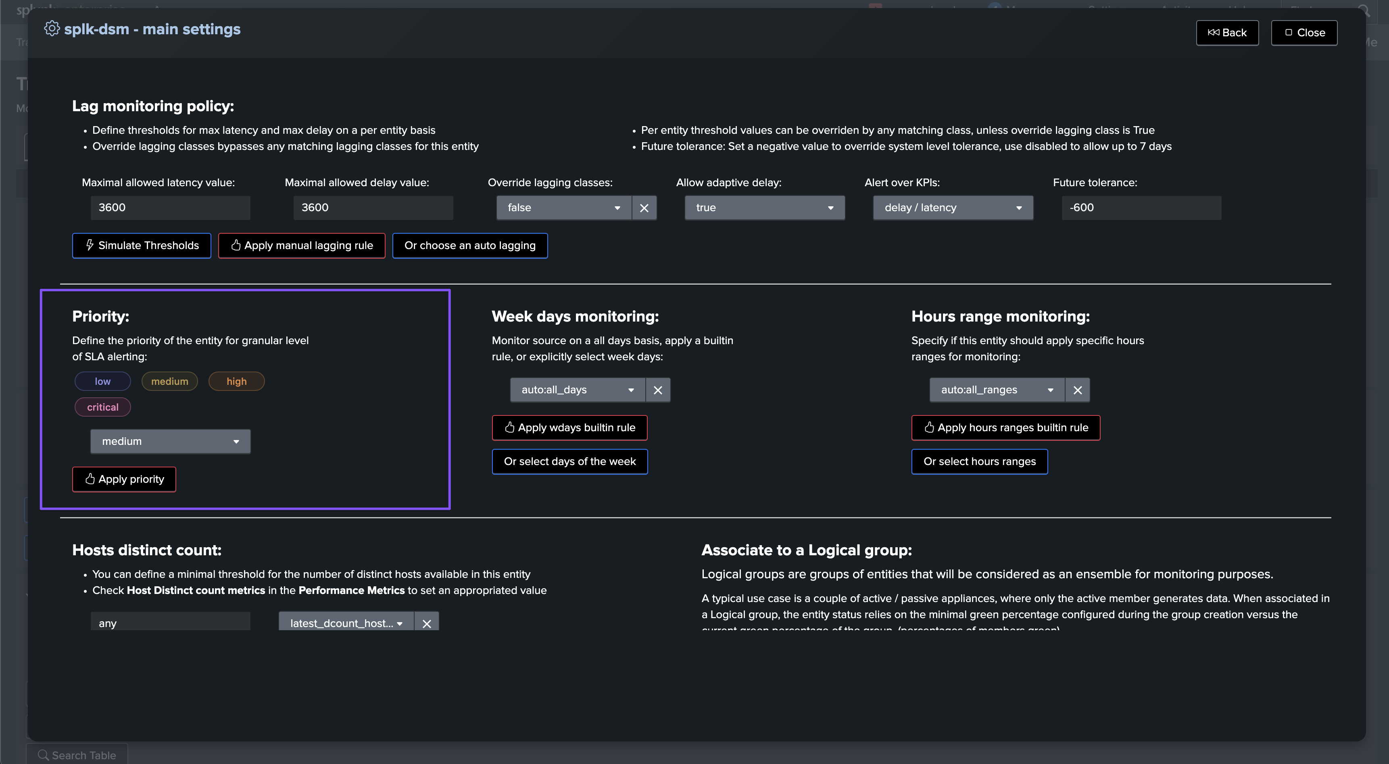Click the gear icon beside splk-dsm title
Screen dimensions: 1389x764
(x=52, y=29)
